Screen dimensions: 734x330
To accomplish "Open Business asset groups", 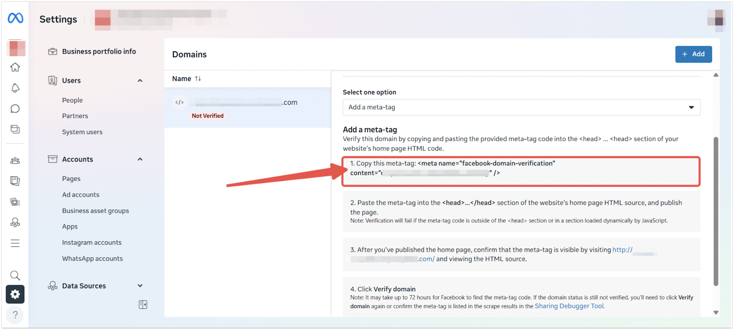I will [95, 211].
